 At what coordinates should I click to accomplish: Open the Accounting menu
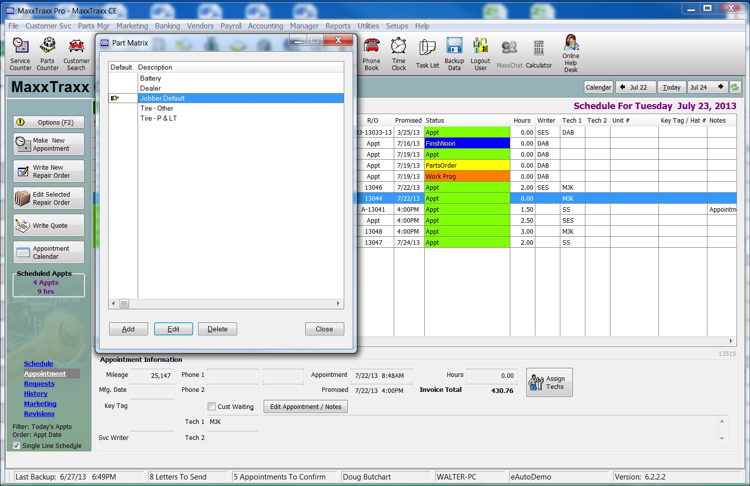[265, 26]
